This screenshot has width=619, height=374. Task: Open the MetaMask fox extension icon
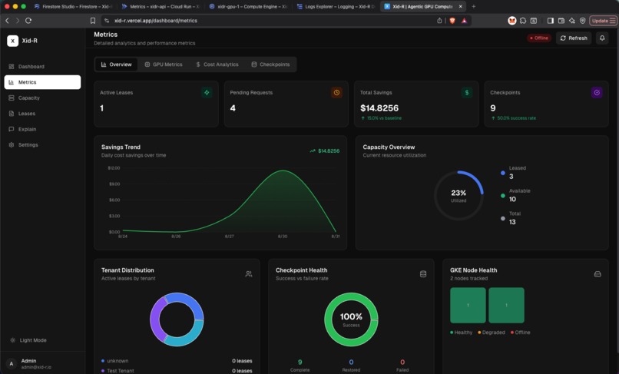point(512,21)
